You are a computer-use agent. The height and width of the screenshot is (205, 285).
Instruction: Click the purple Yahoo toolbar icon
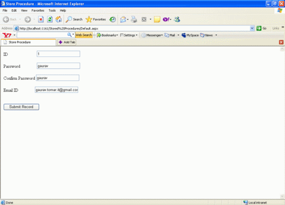click(x=166, y=19)
